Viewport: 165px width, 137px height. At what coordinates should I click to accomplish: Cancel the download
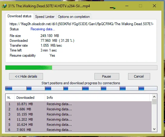[139, 76]
